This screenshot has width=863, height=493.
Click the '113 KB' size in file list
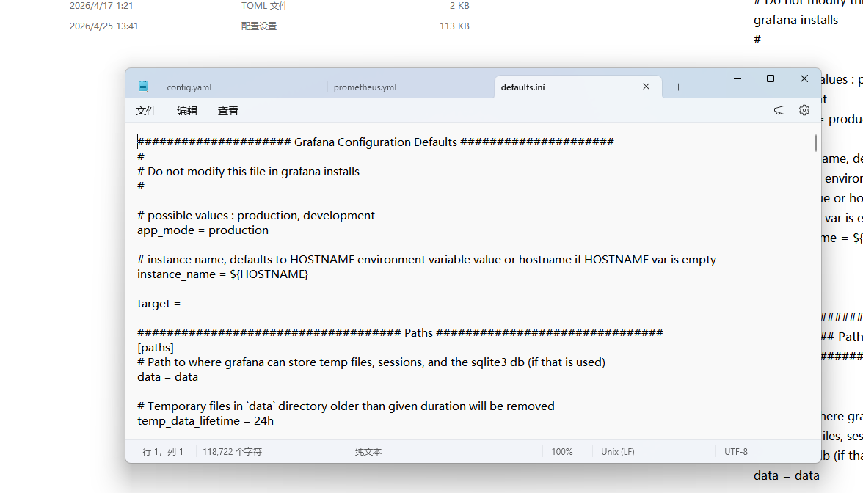[x=454, y=26]
